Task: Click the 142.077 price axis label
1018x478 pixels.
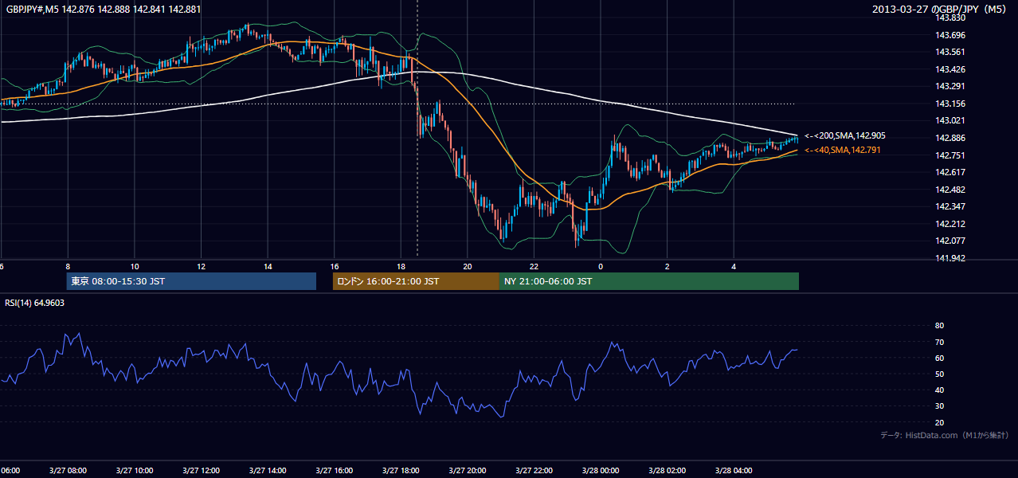Action: coord(949,241)
